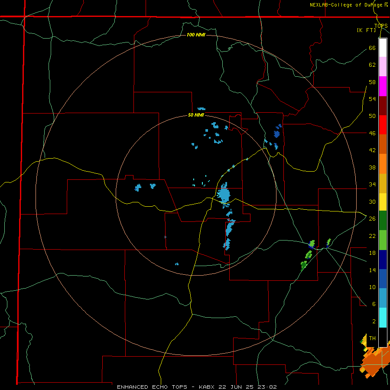
Task: Pick the magenta swatch in the color scale
Action: pos(383,86)
